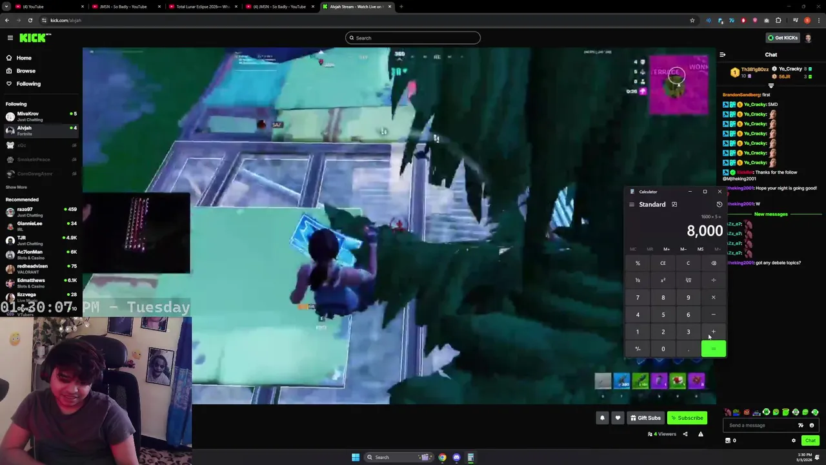826x465 pixels.
Task: Click Calculator minus key
Action: click(714, 315)
